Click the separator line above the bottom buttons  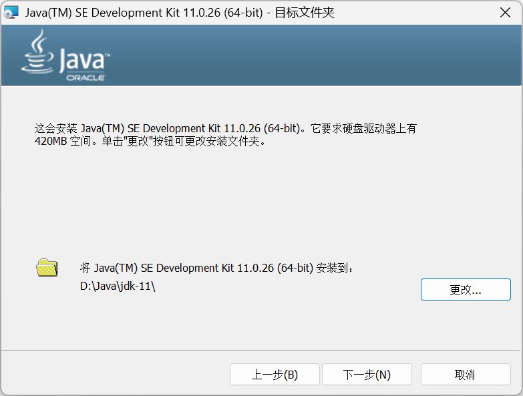261,349
